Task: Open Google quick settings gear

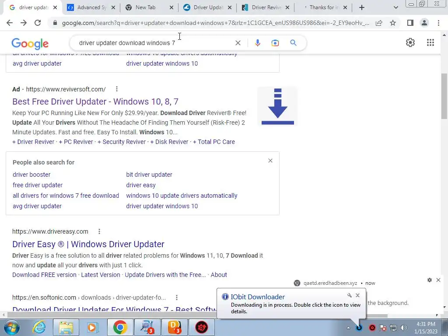Action: (410, 42)
